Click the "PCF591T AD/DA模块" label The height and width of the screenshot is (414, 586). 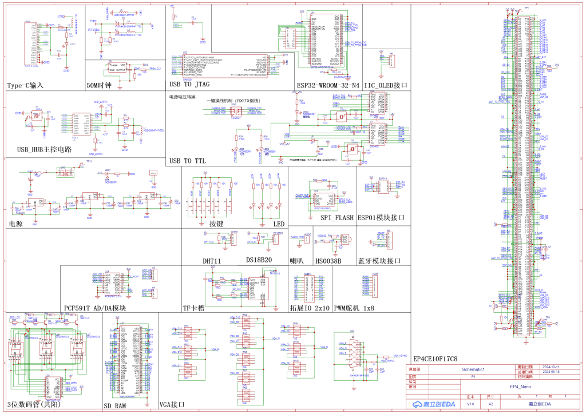(x=95, y=308)
